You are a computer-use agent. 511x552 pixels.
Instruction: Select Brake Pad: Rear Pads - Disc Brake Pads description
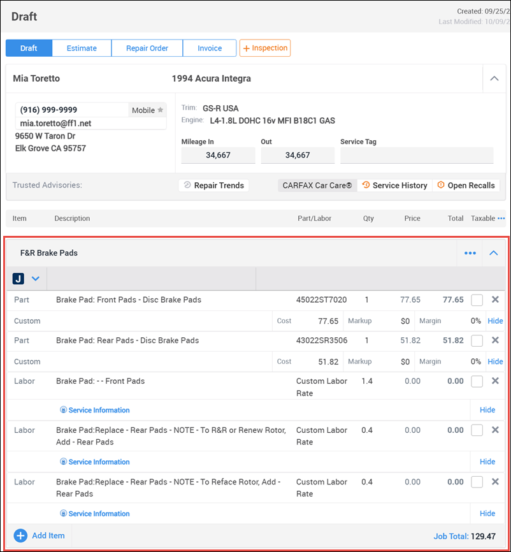[x=127, y=340]
